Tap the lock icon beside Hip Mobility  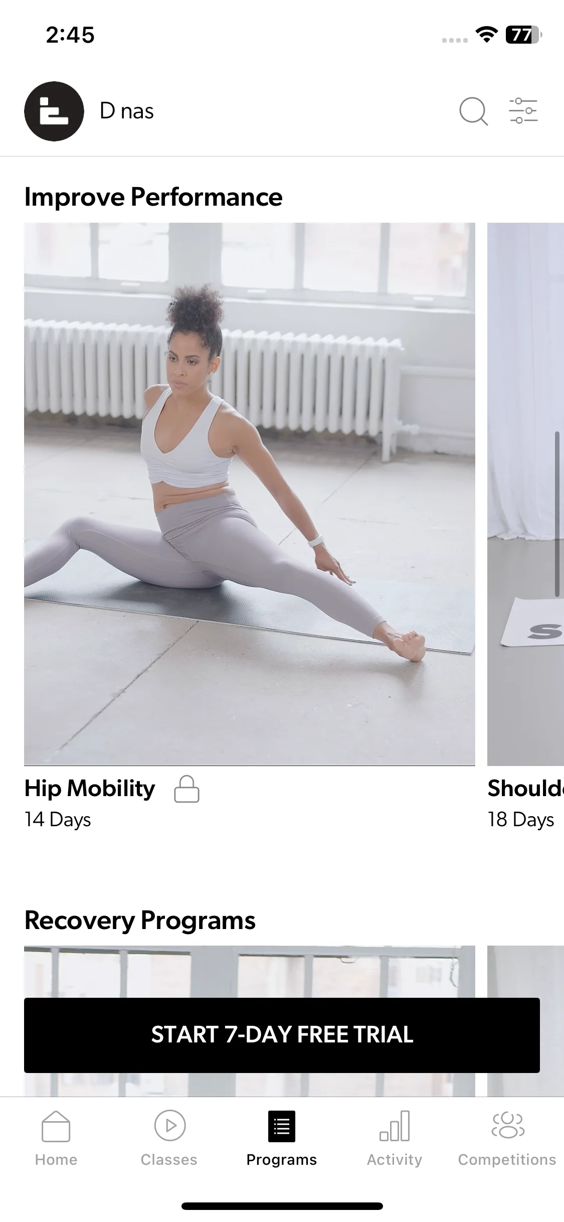(186, 789)
